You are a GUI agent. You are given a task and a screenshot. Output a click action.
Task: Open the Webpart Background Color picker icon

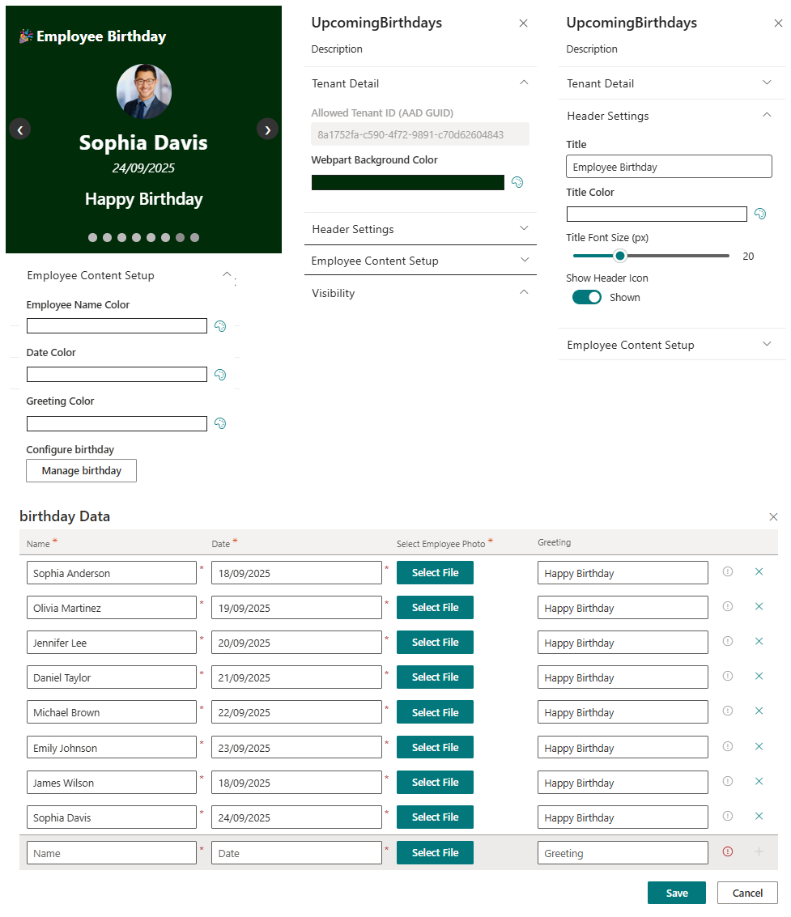coord(517,182)
